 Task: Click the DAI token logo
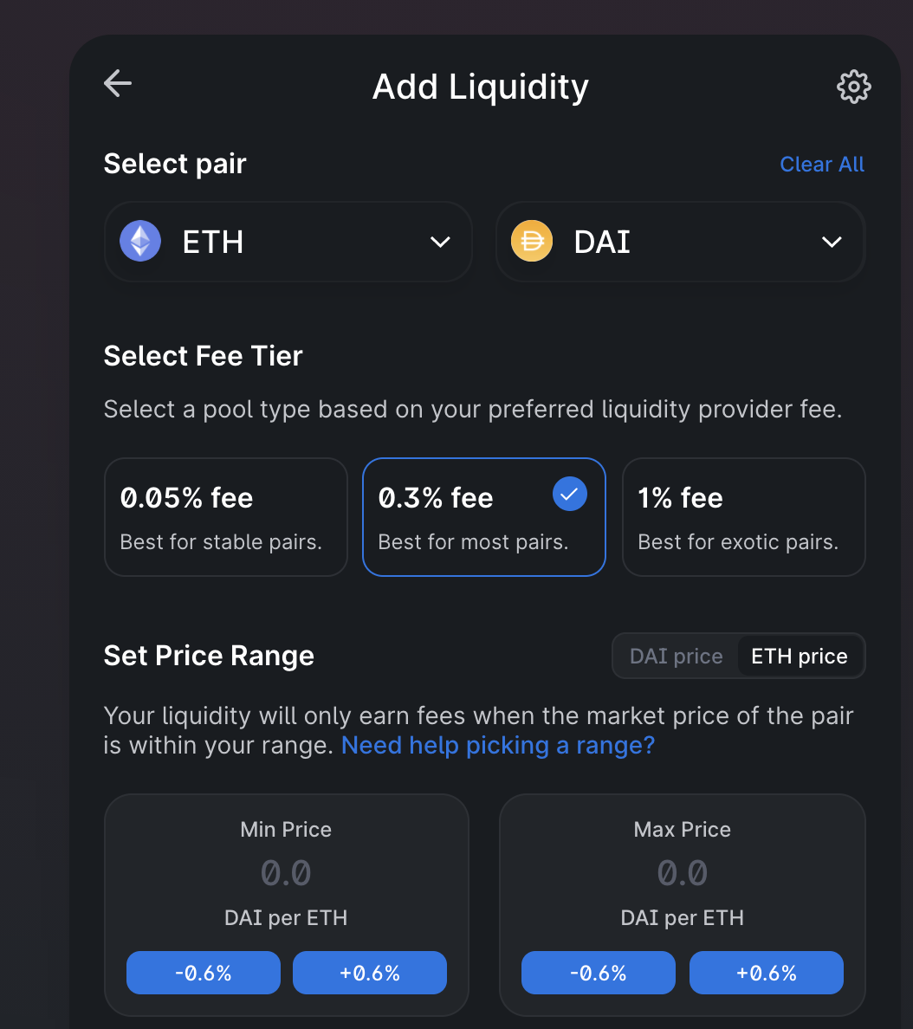[532, 242]
